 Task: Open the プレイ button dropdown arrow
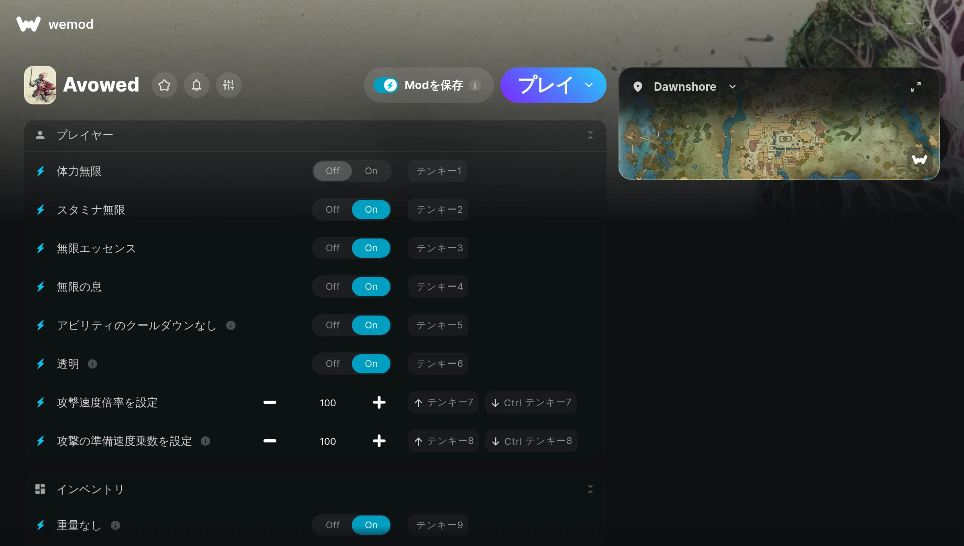coord(589,85)
